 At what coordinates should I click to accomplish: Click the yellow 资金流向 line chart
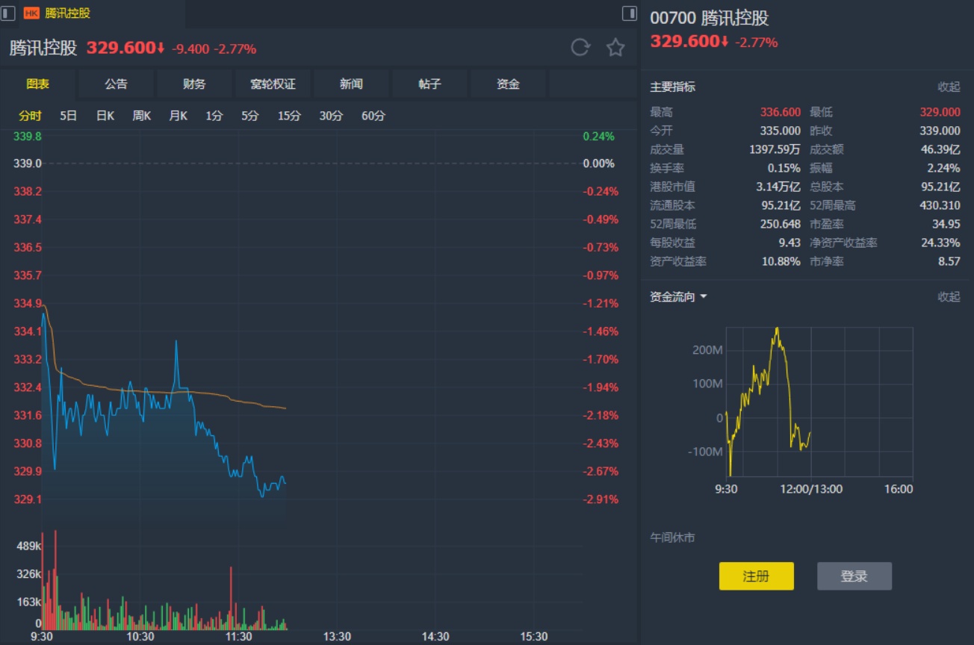769,402
